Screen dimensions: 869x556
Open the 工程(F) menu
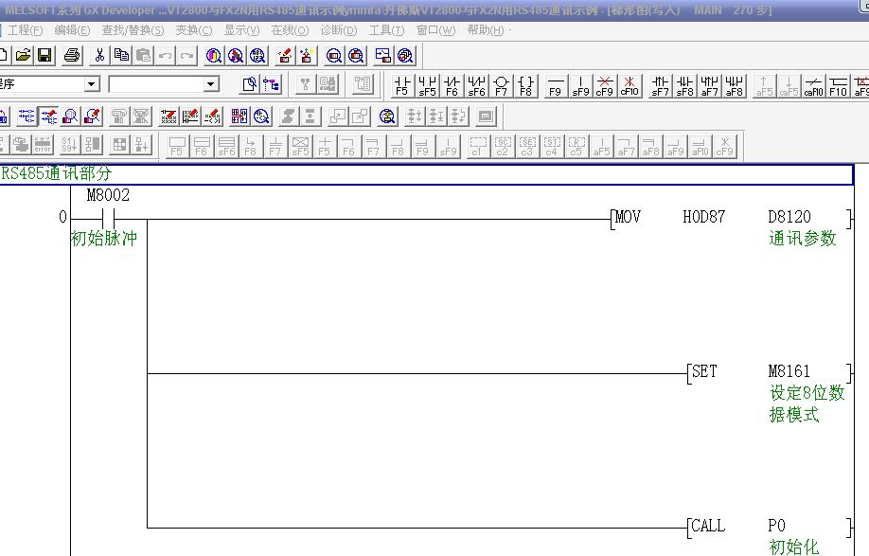pyautogui.click(x=25, y=30)
